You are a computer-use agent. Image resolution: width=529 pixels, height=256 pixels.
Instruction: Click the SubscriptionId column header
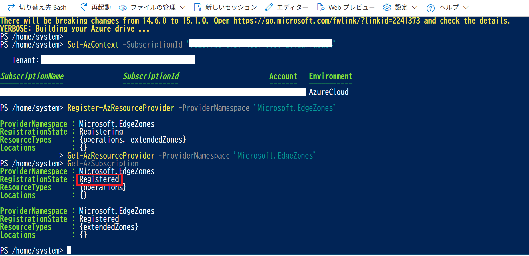151,76
